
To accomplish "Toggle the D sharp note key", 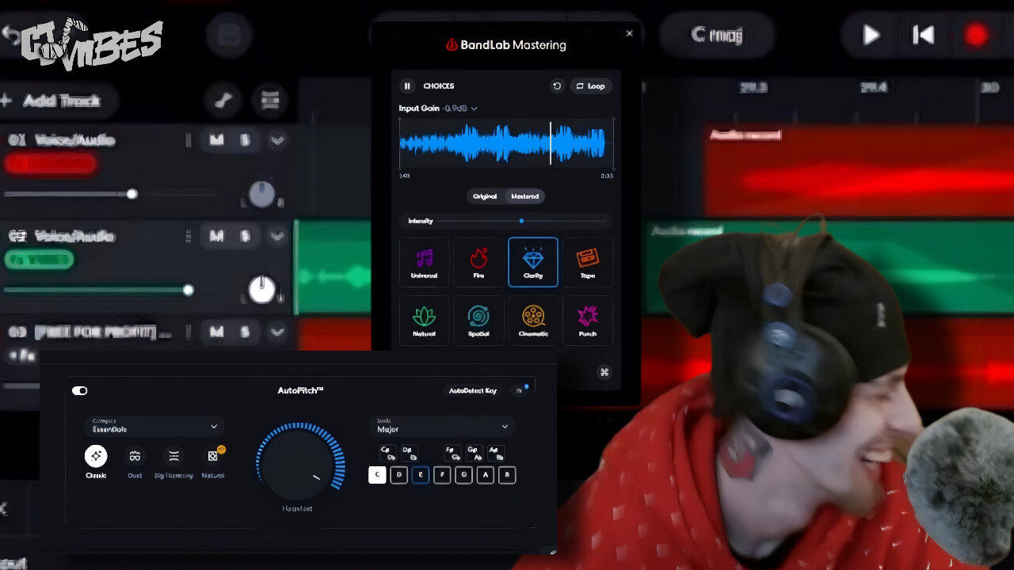I will click(x=410, y=453).
